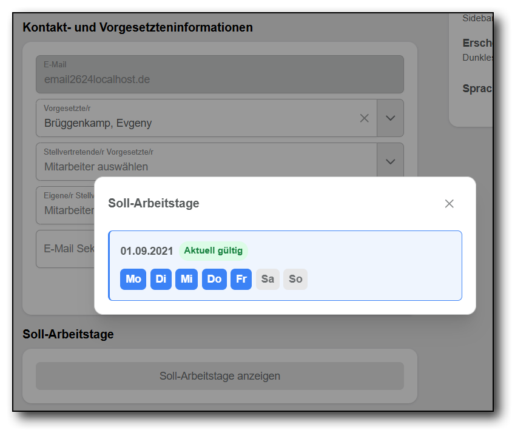Screen dimensions: 512x430
Task: Toggle the Di workday chip
Action: [x=161, y=279]
